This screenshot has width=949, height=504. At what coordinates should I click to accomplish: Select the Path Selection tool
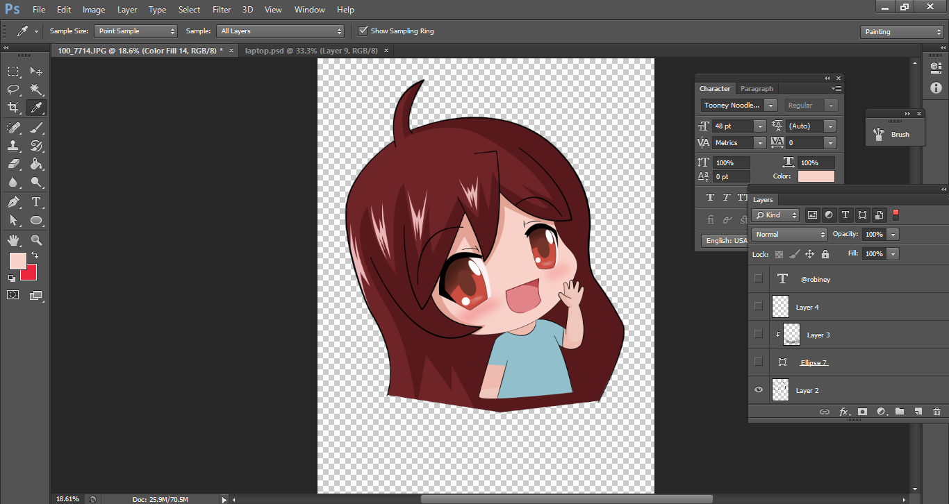click(13, 220)
